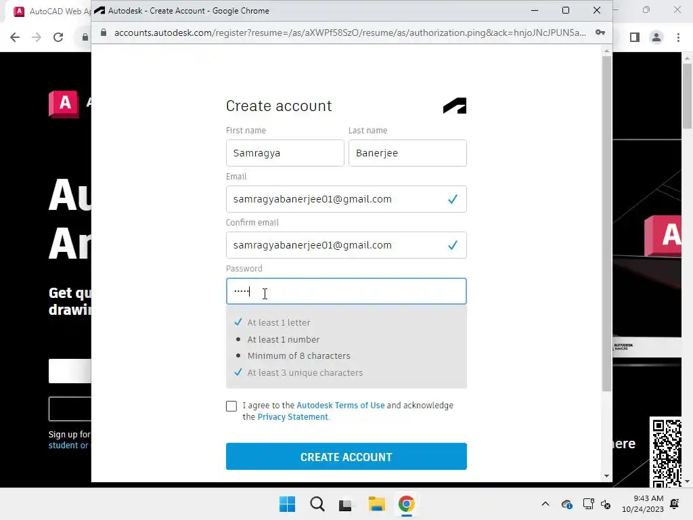The width and height of the screenshot is (693, 520).
Task: Click the First name field with Samragya
Action: pos(285,153)
